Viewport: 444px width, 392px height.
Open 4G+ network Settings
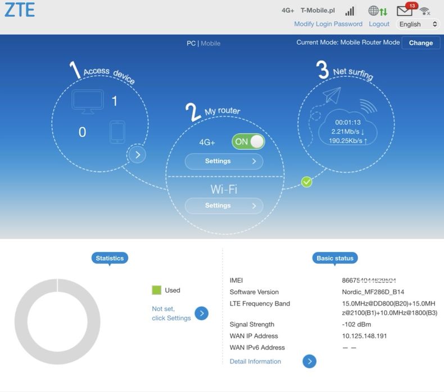pyautogui.click(x=224, y=161)
